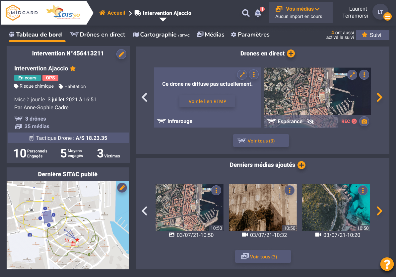
Task: Add a media with the plus icon
Action: (x=301, y=165)
